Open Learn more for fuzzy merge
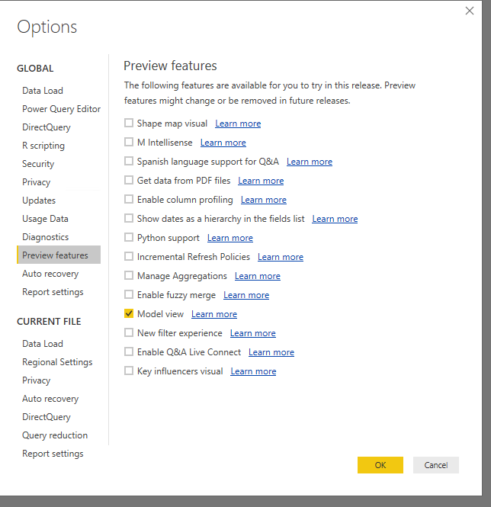Screen dimensions: 491x507 pos(246,295)
